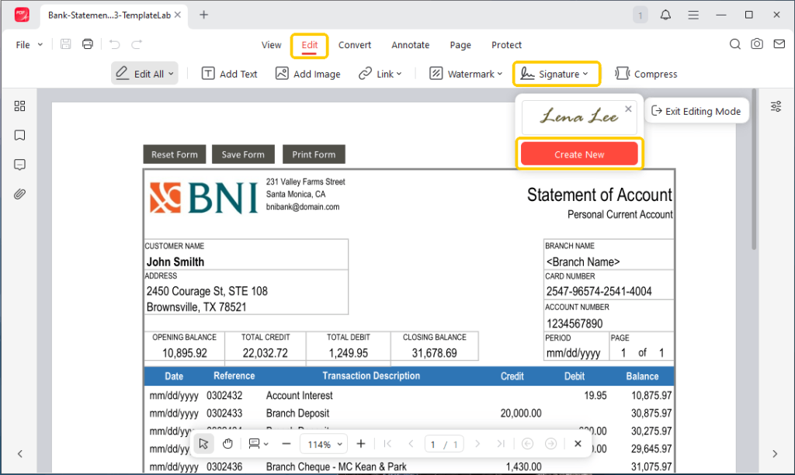795x475 pixels.
Task: Open the page display mode dropdown
Action: pyautogui.click(x=258, y=444)
